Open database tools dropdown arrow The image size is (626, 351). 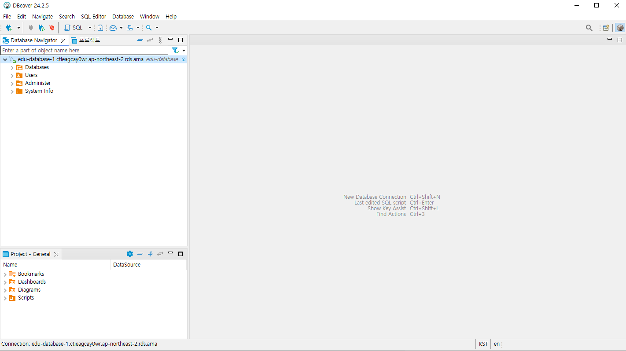coord(138,28)
